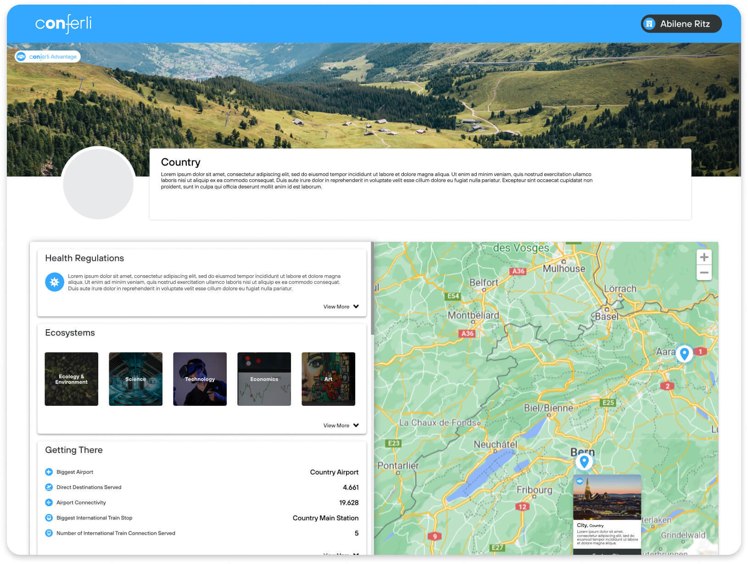Click the Lörrach label on map
748x564 pixels.
pyautogui.click(x=620, y=289)
